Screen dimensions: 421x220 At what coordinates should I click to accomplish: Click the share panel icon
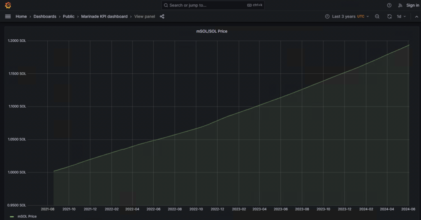(x=162, y=16)
